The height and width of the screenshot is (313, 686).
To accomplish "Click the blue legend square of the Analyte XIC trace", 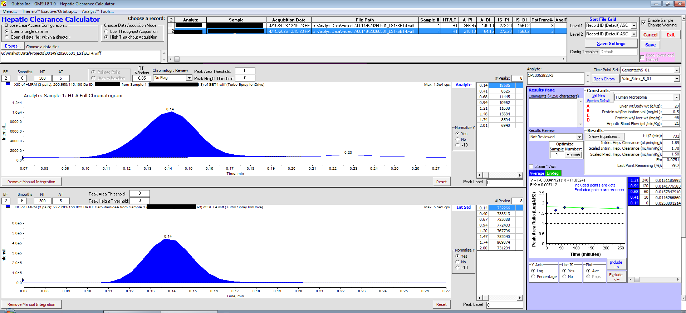I will [x=8, y=84].
